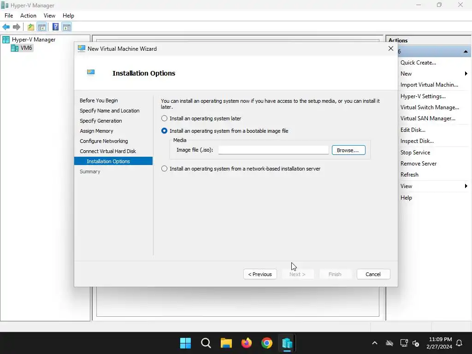Open the View menu in the menu bar
Image resolution: width=472 pixels, height=354 pixels.
[49, 16]
